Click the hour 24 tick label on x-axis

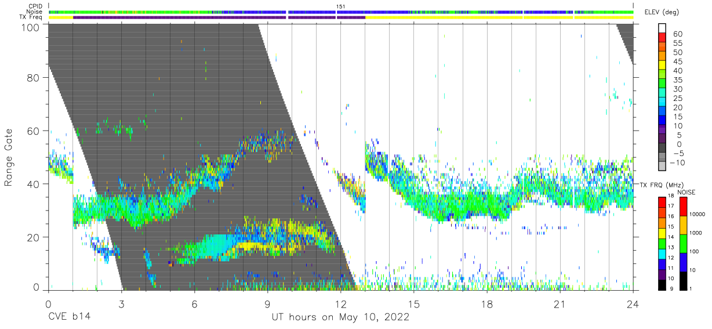tap(633, 303)
